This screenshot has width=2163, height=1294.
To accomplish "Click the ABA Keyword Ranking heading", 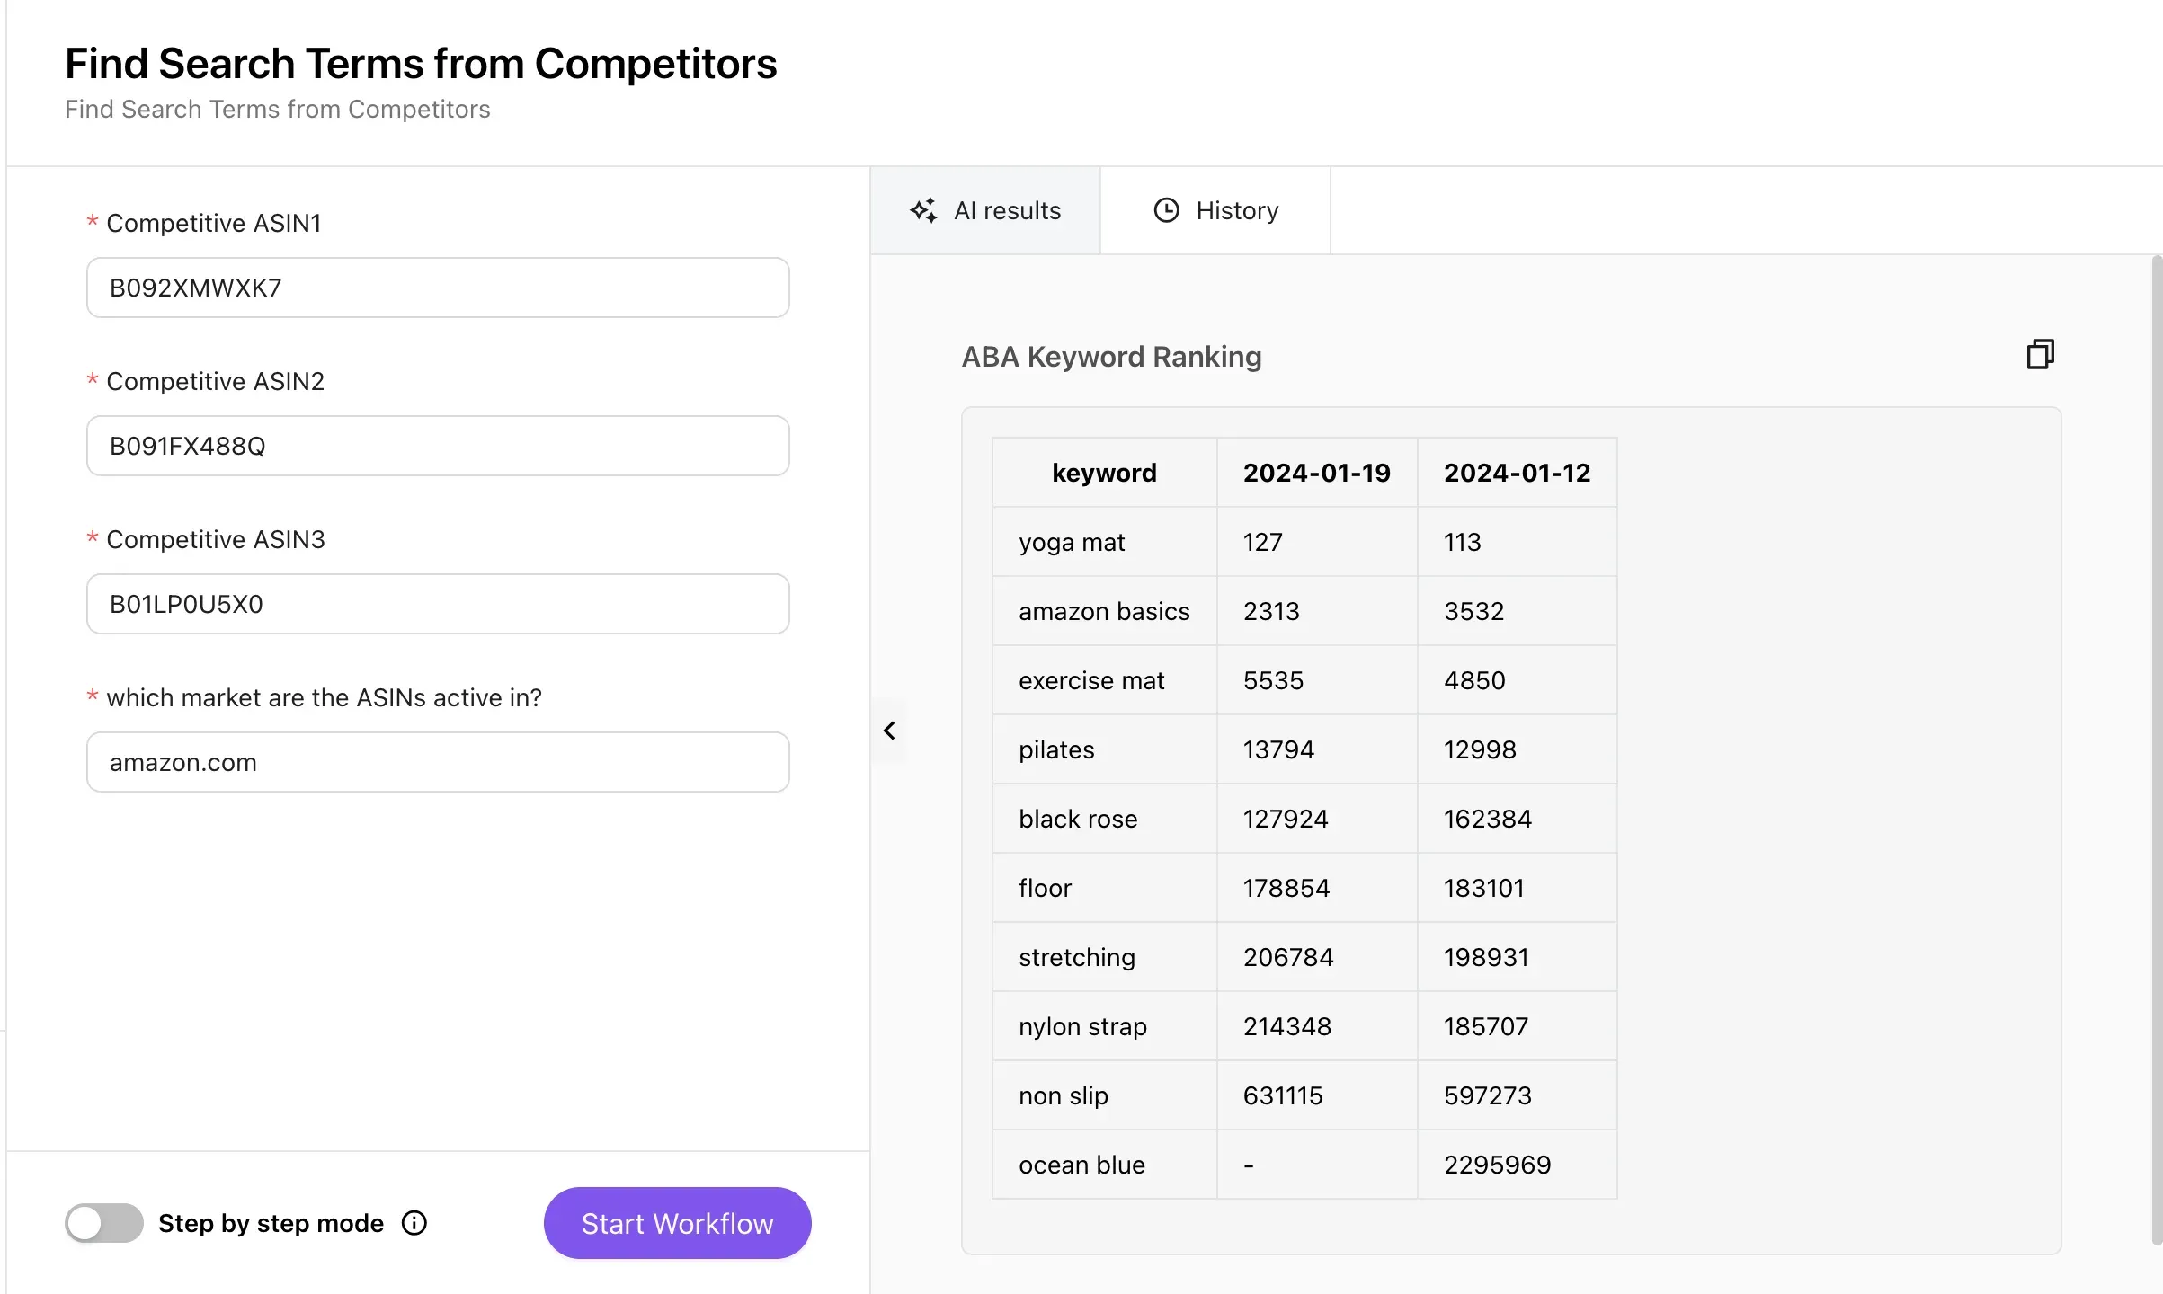I will point(1112,357).
